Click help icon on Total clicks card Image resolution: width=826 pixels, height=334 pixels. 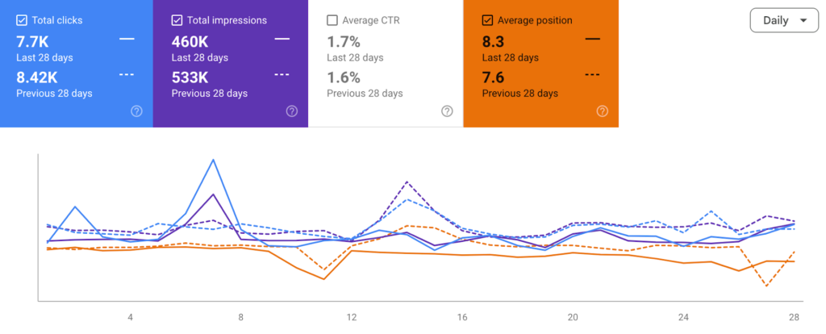[136, 111]
